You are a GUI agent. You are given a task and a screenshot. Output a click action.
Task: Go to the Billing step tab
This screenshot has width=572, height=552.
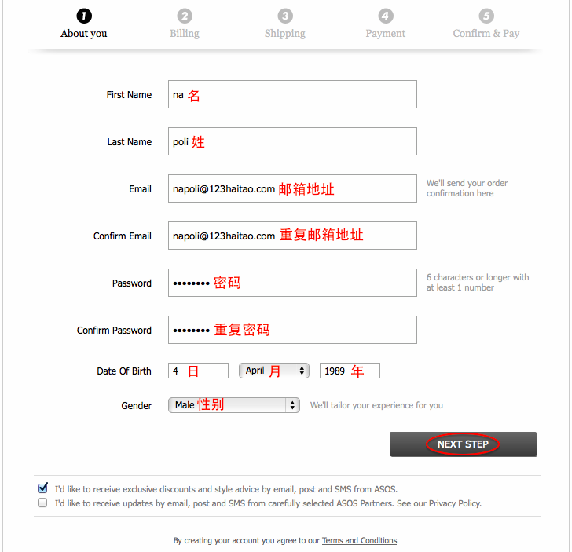click(185, 34)
